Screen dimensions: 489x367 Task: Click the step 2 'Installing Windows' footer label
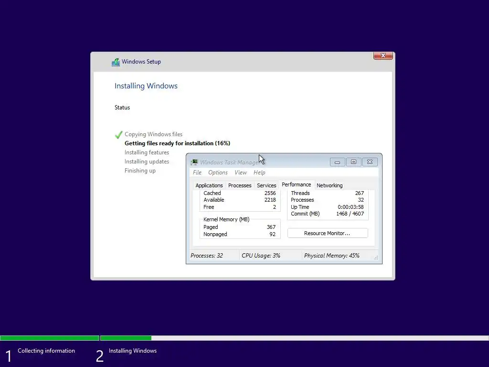(133, 351)
